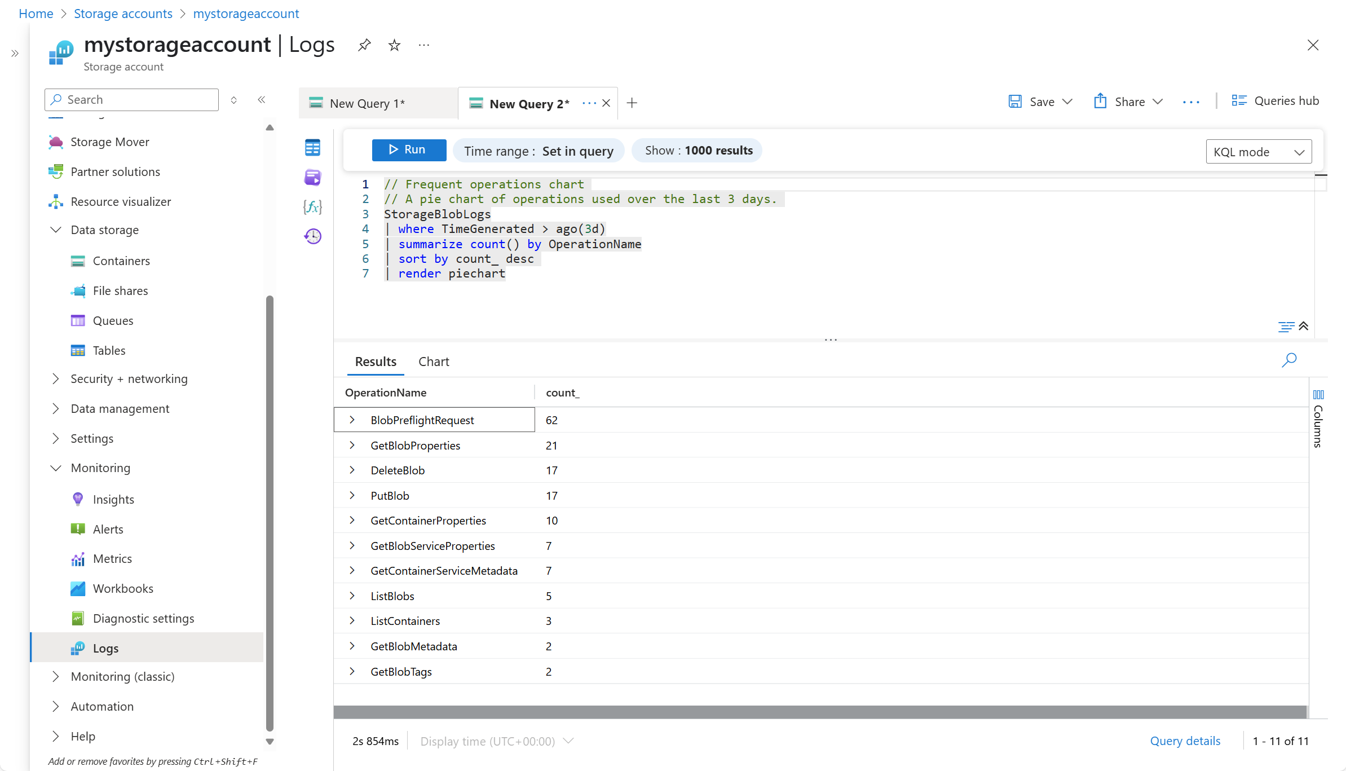
Task: Switch to the Chart tab
Action: [433, 362]
